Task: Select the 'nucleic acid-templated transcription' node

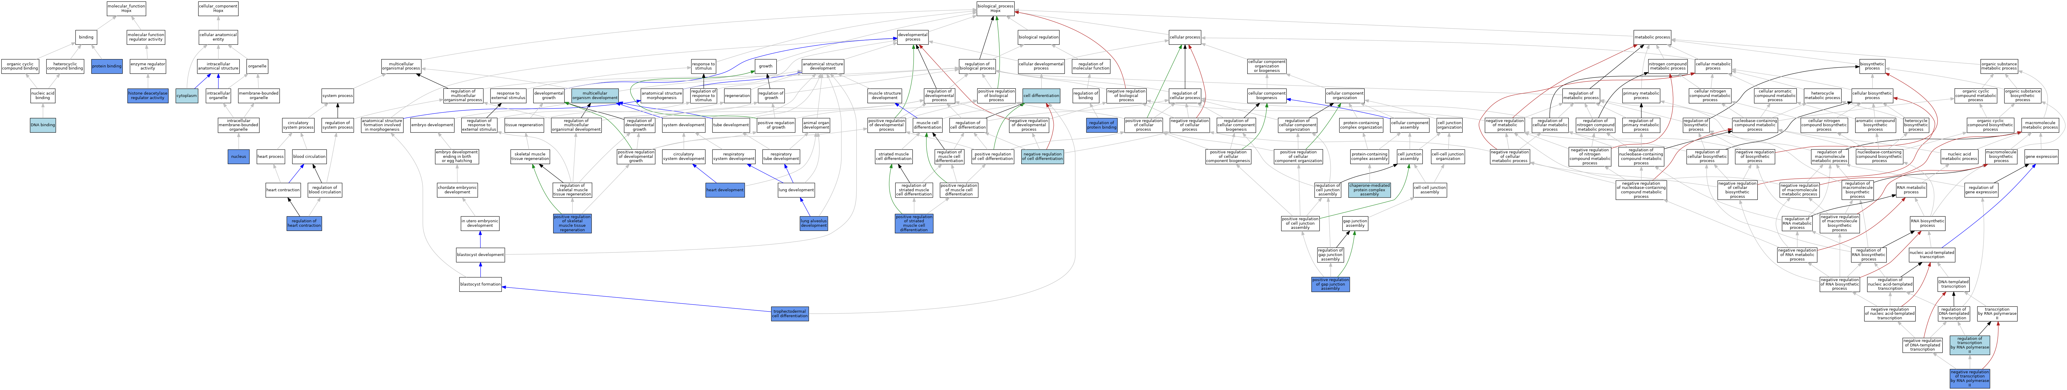Action: pyautogui.click(x=1931, y=255)
